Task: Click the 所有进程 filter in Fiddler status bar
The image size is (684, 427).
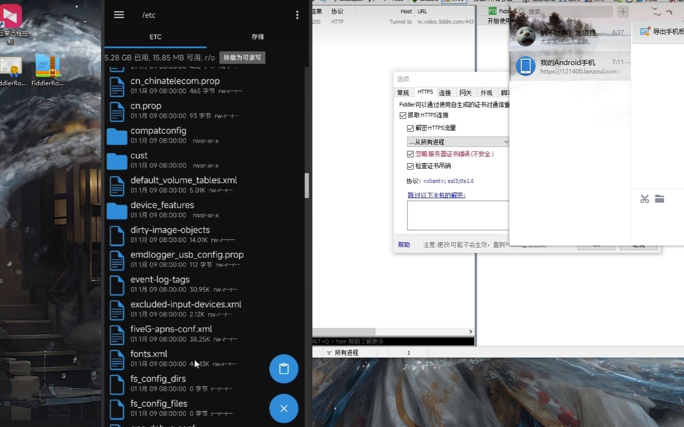Action: click(342, 353)
